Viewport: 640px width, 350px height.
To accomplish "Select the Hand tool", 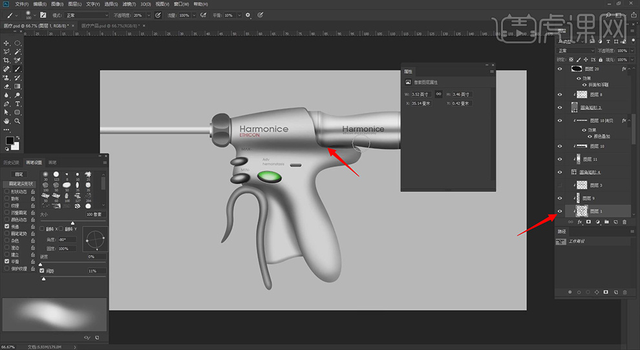I will click(6, 121).
